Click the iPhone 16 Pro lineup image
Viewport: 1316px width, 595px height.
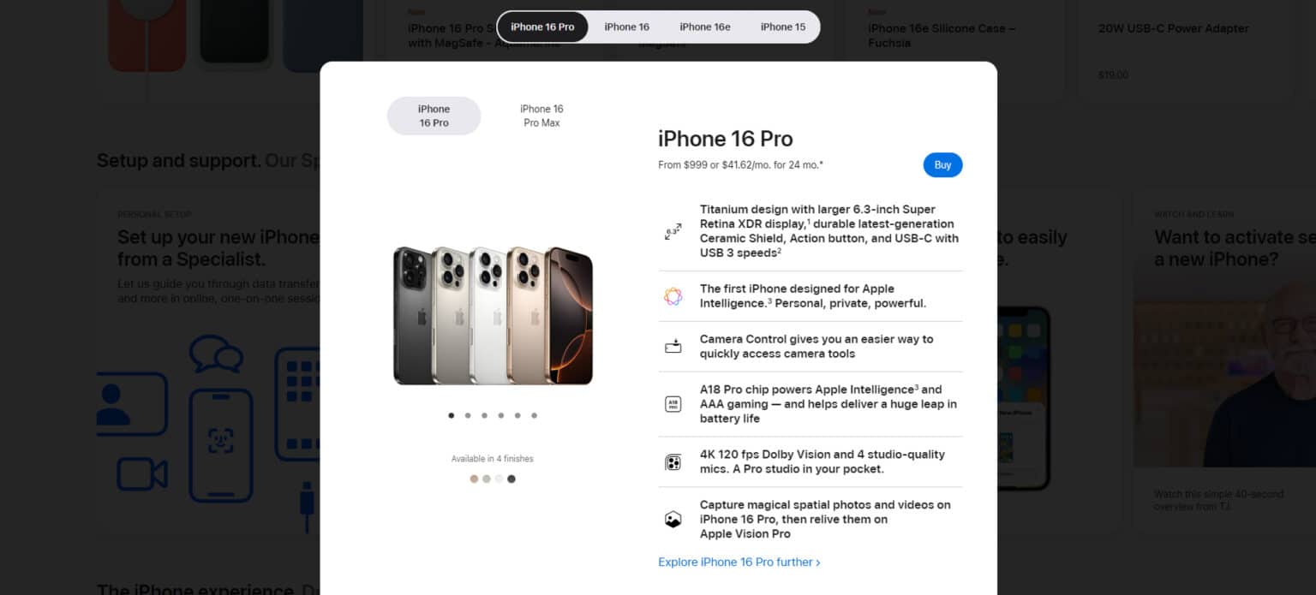pyautogui.click(x=493, y=315)
